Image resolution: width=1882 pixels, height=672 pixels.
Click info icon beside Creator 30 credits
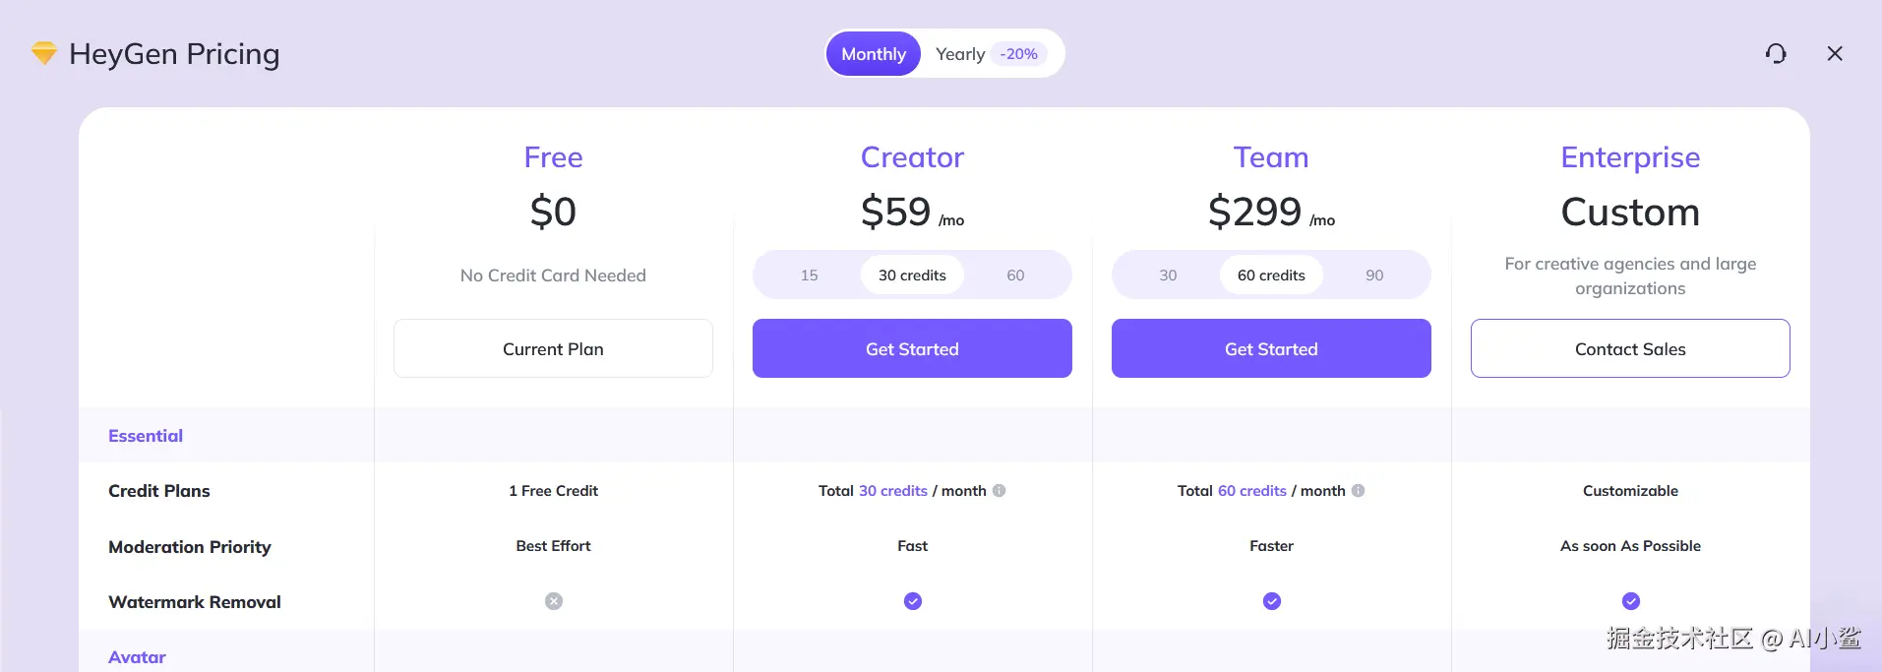1000,491
